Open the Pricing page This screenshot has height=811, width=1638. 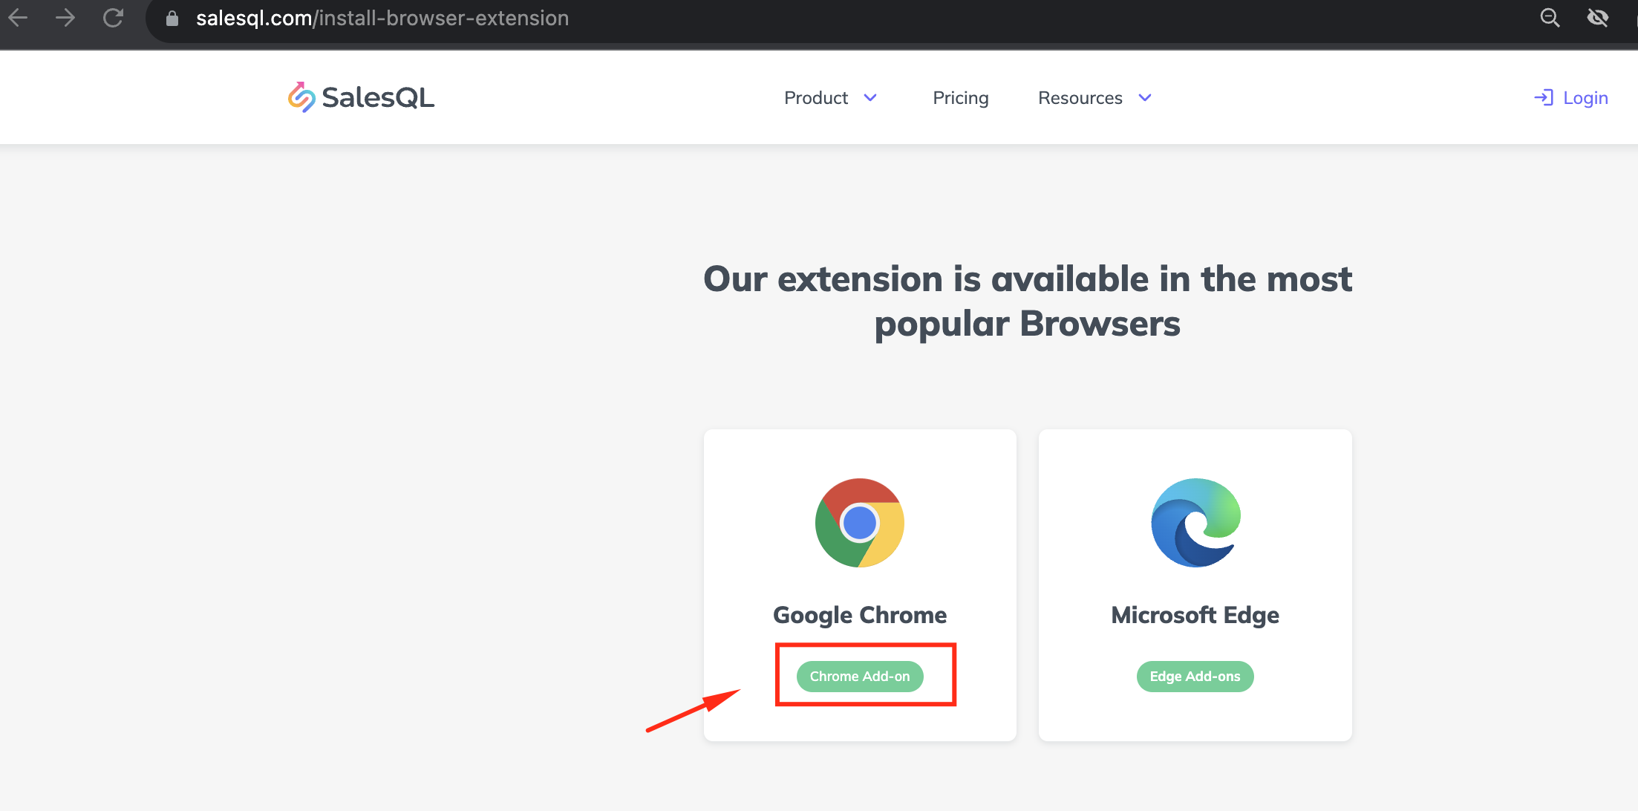coord(961,98)
